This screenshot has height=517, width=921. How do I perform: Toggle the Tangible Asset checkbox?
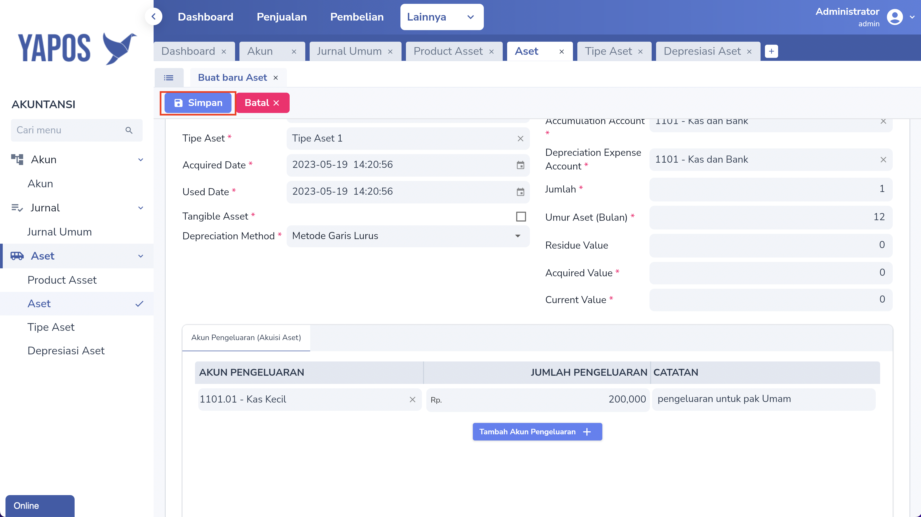521,216
